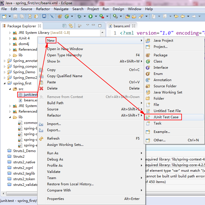The width and height of the screenshot is (205, 205).
Task: Click Import... in context menu
Action: click(91, 124)
